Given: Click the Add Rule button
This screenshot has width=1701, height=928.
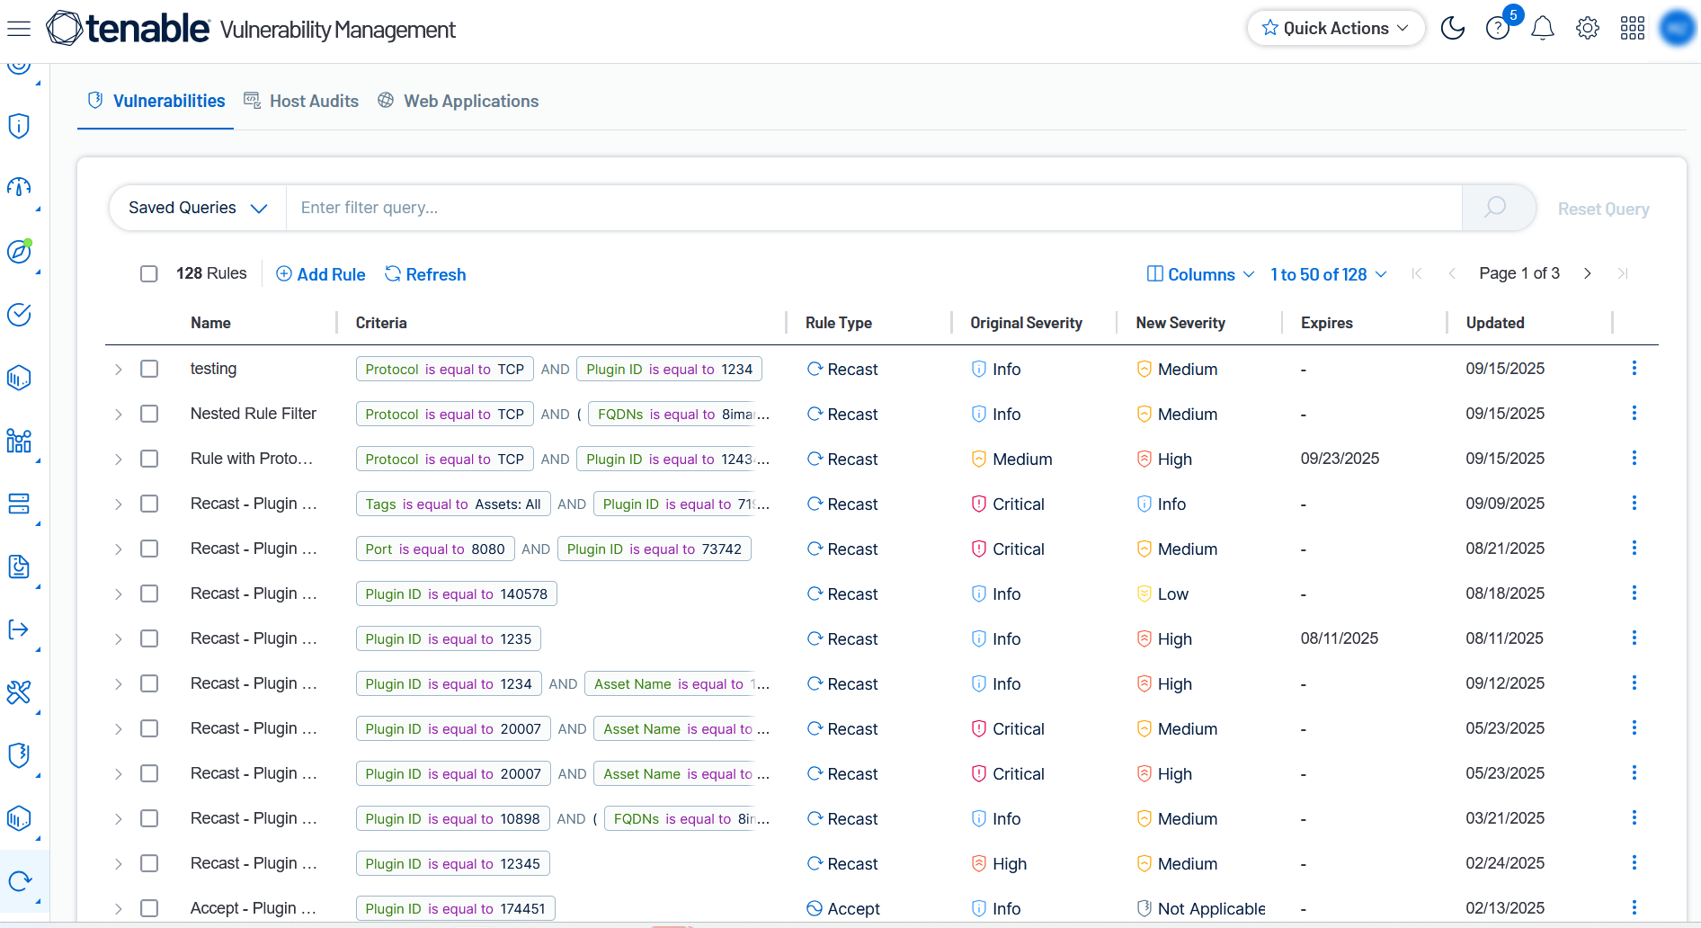Looking at the screenshot, I should coord(321,274).
